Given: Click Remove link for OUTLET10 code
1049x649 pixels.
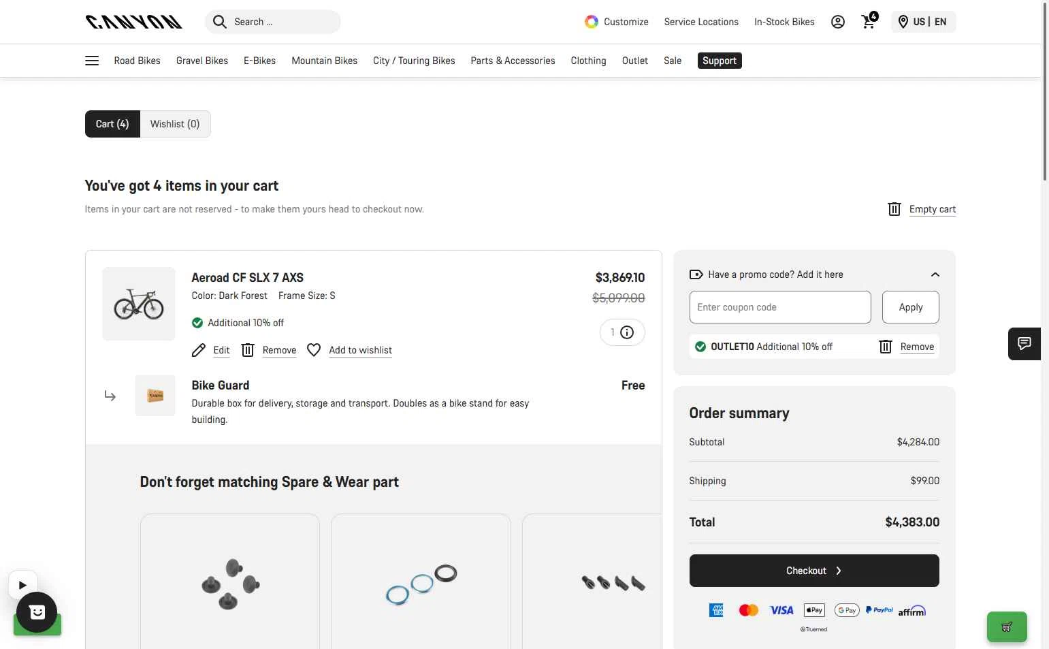Looking at the screenshot, I should pos(917,347).
